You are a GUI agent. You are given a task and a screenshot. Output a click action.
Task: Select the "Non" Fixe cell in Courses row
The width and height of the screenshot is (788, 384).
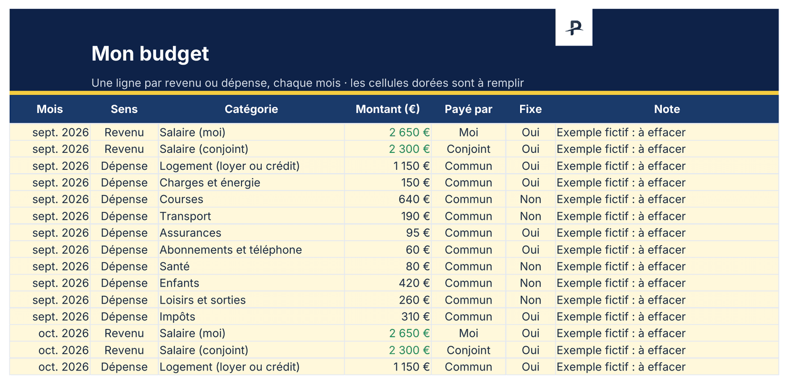(530, 200)
